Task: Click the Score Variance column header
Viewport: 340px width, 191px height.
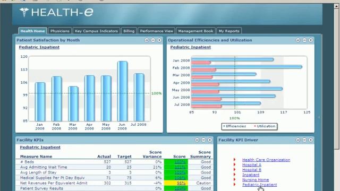Action: 152,154
